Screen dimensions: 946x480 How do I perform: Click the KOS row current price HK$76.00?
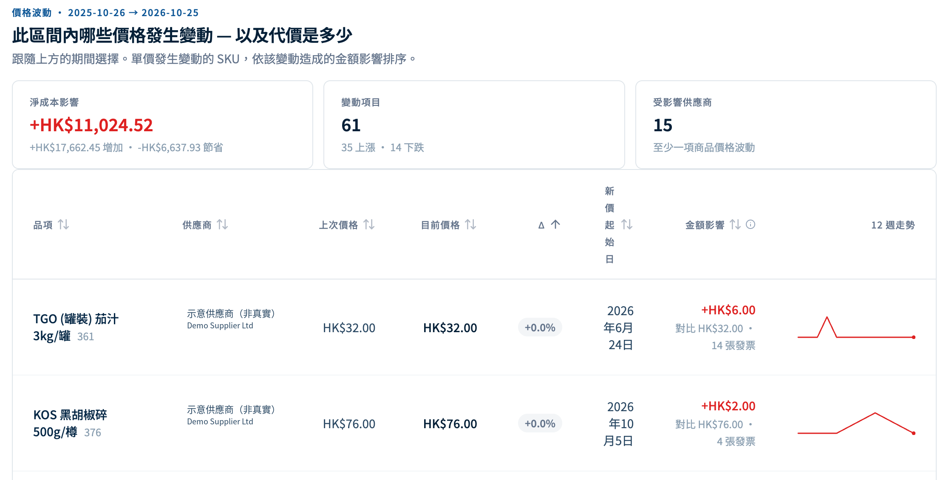pyautogui.click(x=450, y=424)
